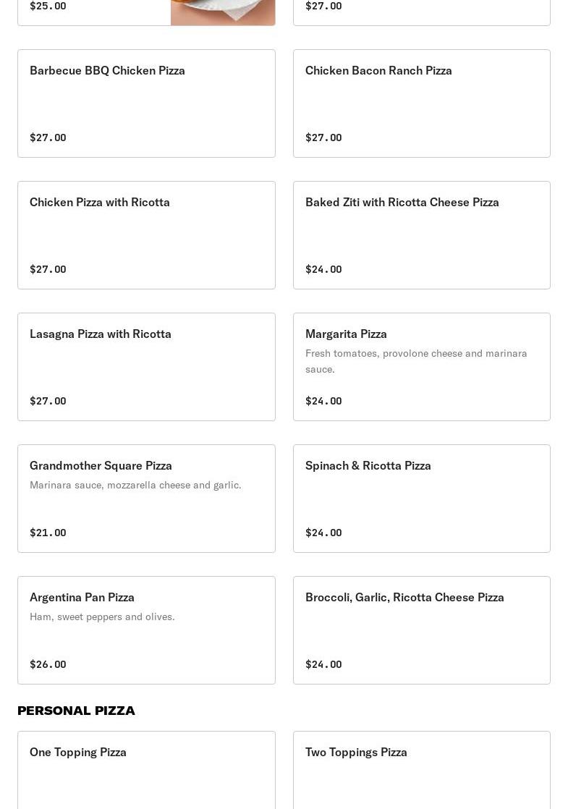This screenshot has height=809, width=568.
Task: Click the Margarita Pizza description text
Action: tap(416, 361)
